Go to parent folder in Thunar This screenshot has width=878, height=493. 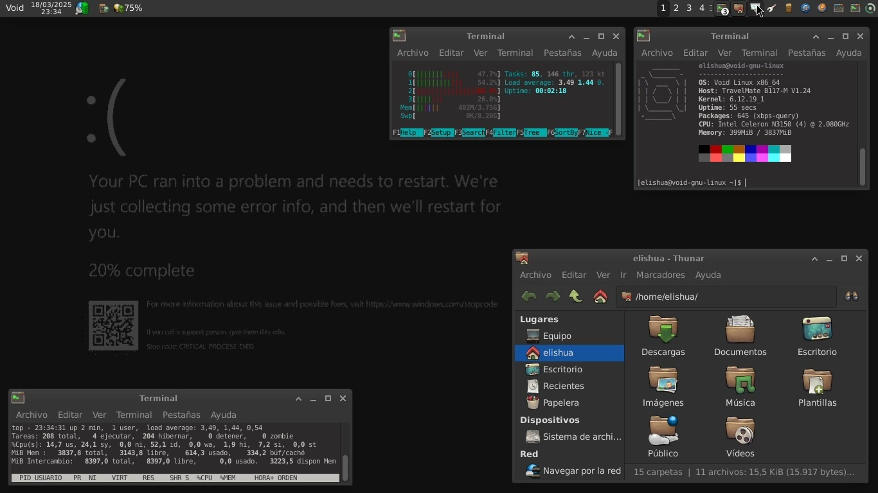pyautogui.click(x=576, y=297)
